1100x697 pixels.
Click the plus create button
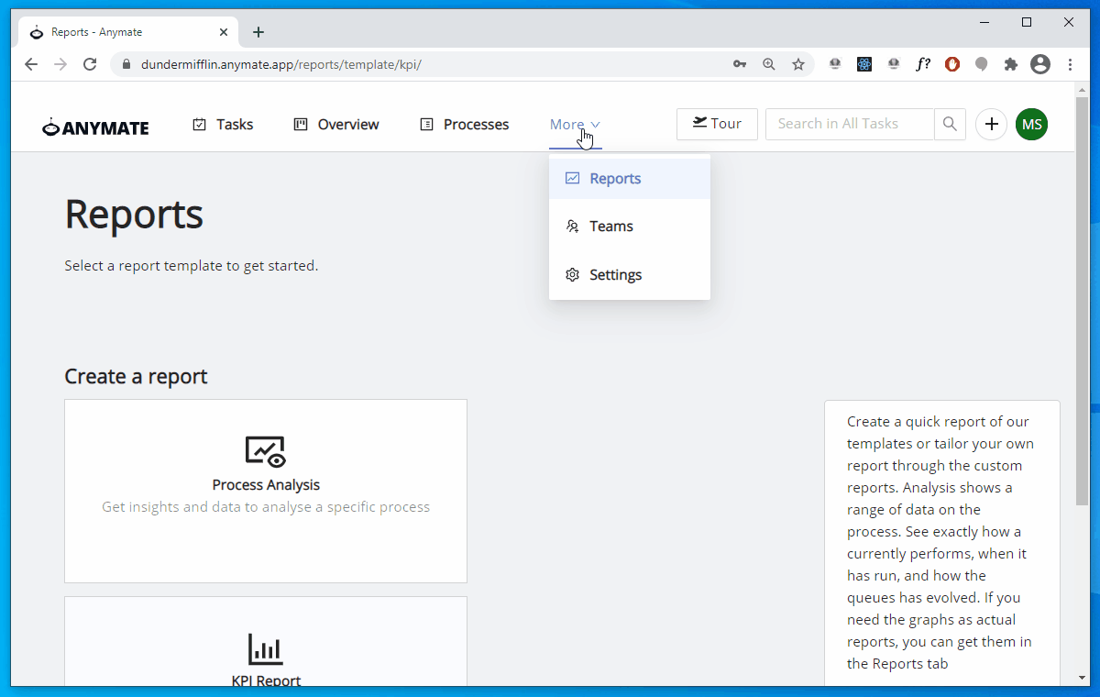[991, 124]
